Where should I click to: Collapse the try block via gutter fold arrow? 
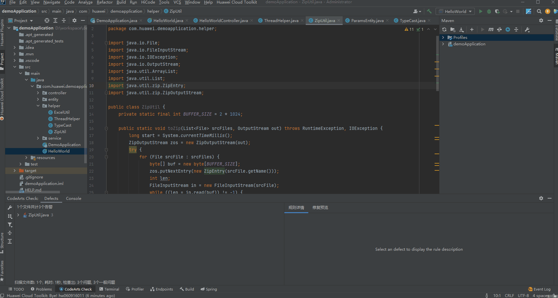pos(106,150)
